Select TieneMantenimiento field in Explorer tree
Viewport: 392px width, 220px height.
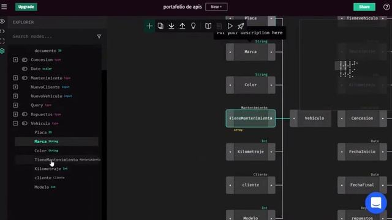click(x=56, y=159)
